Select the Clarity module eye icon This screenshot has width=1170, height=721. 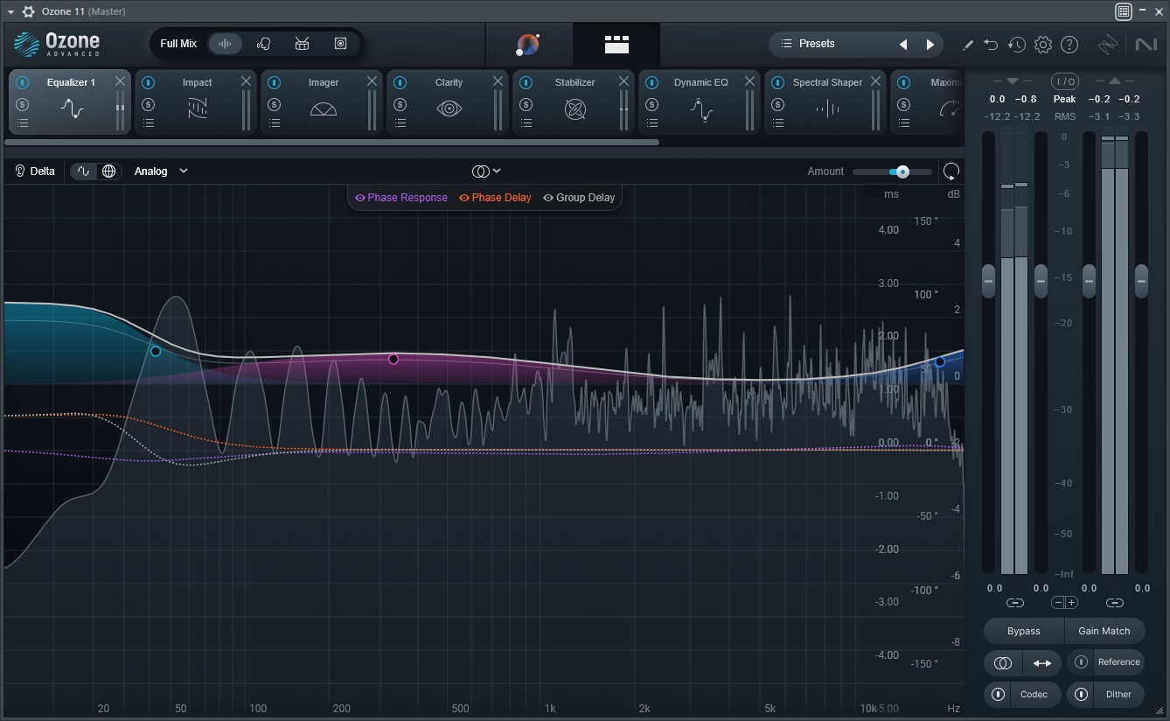(x=449, y=109)
